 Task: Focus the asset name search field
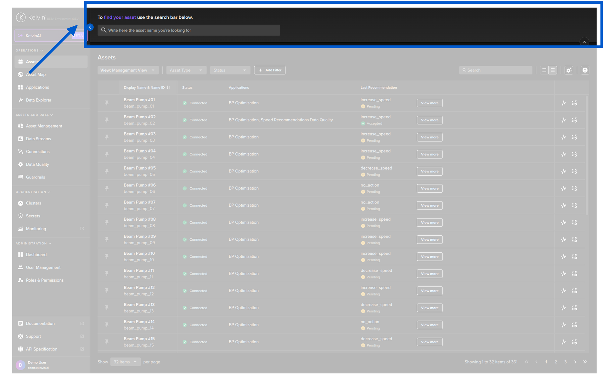tap(189, 30)
